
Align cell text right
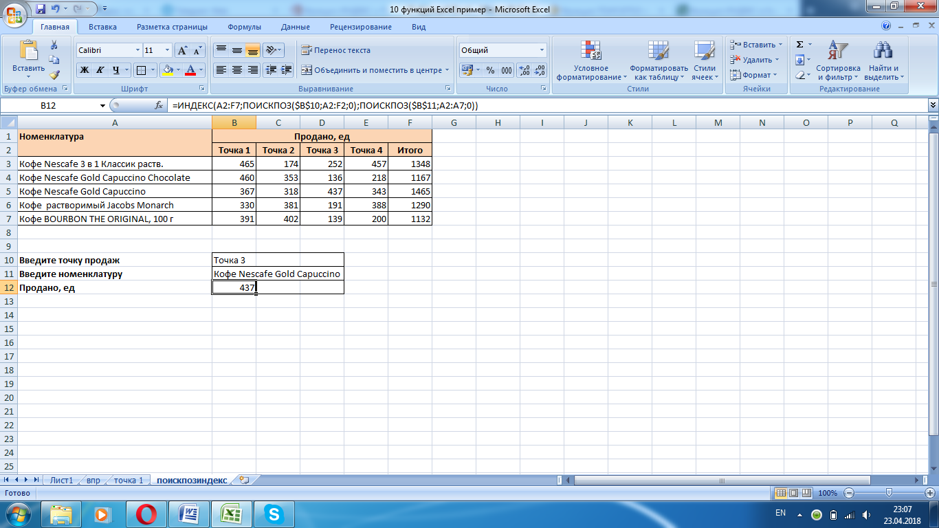(252, 70)
